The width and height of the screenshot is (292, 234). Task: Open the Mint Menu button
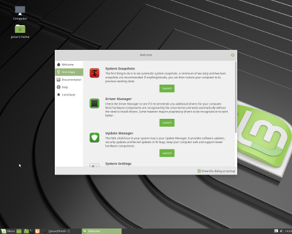[x=8, y=231]
